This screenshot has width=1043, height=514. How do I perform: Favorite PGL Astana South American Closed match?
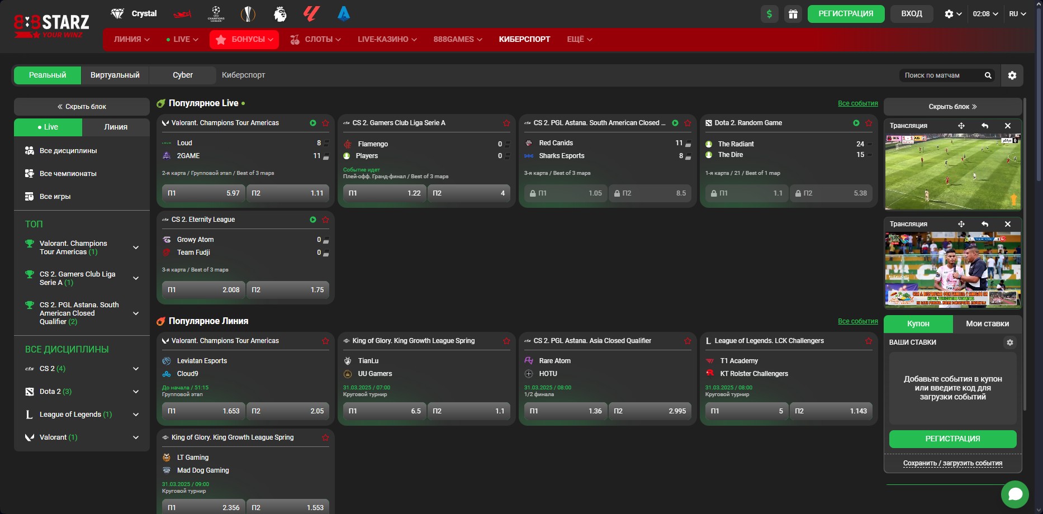(x=688, y=123)
